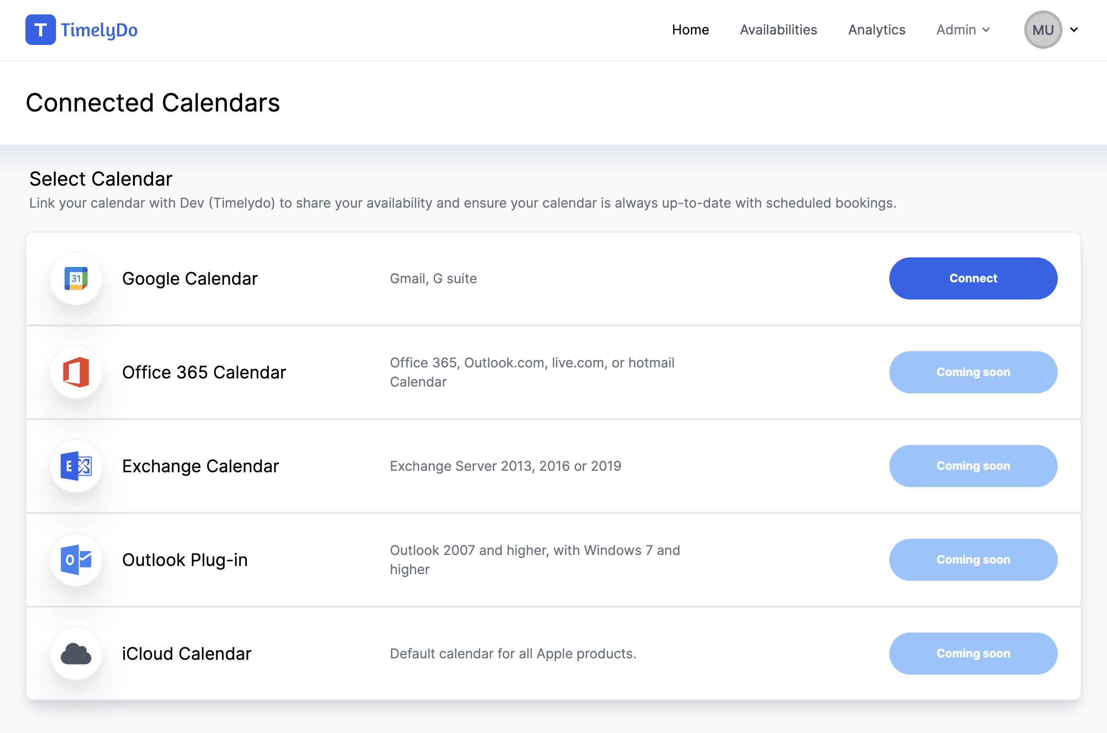The height and width of the screenshot is (733, 1107).
Task: Click the Connected Calendars heading
Action: coord(153,102)
